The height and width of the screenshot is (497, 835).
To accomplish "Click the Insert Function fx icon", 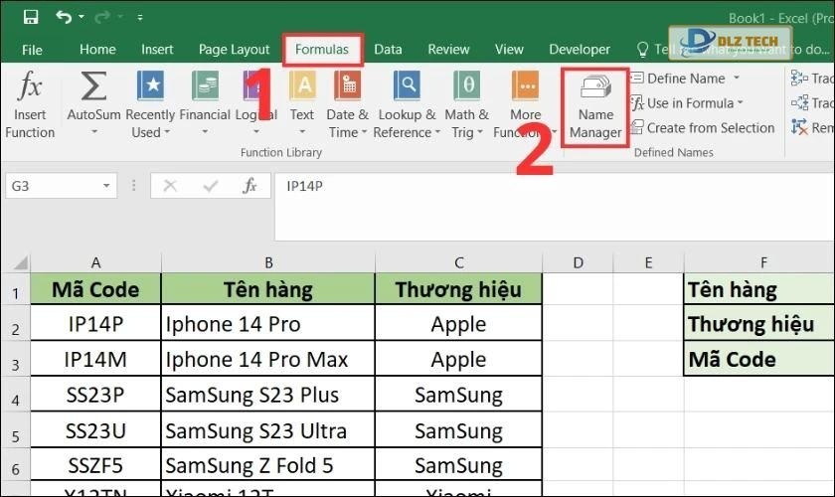I will pos(30,89).
